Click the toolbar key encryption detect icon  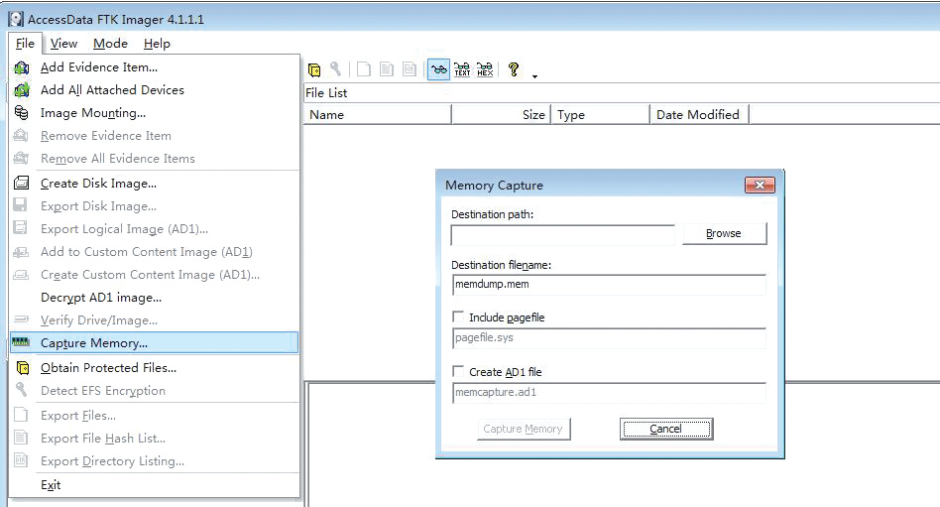tap(336, 69)
